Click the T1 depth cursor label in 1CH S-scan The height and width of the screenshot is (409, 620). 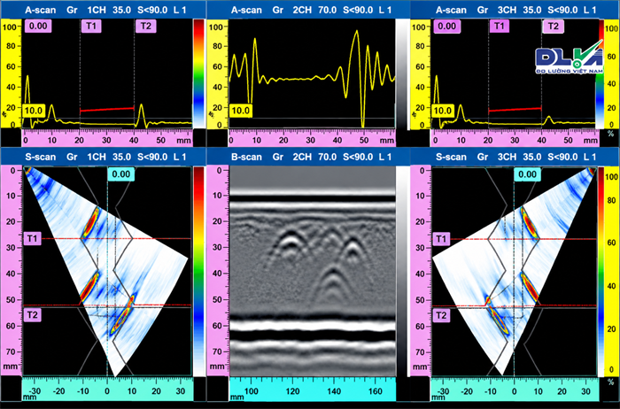coord(32,239)
